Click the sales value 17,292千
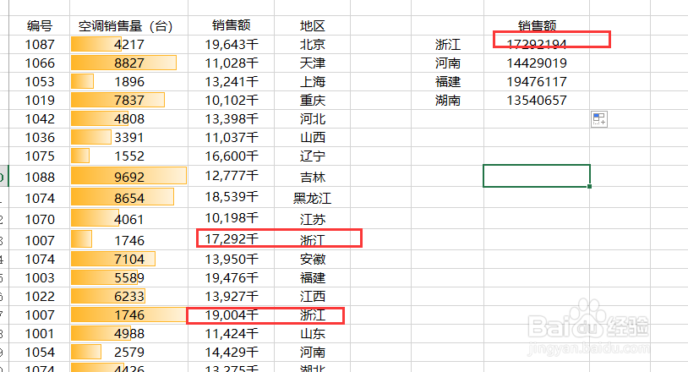The width and height of the screenshot is (688, 372). pyautogui.click(x=232, y=239)
